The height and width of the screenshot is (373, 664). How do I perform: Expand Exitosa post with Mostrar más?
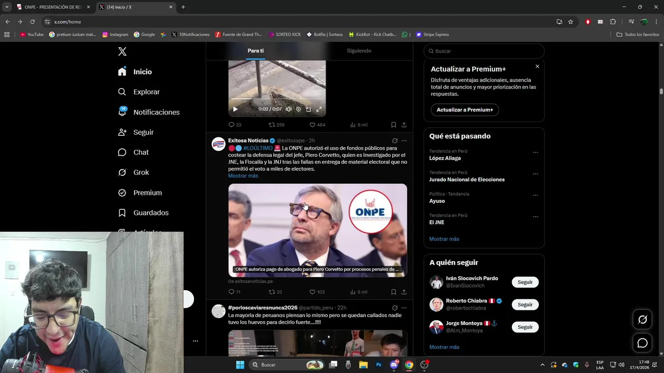[243, 176]
